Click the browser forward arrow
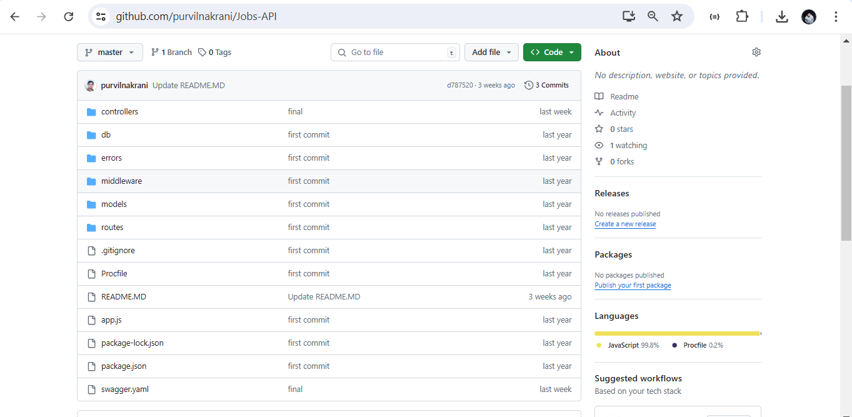 click(x=42, y=17)
